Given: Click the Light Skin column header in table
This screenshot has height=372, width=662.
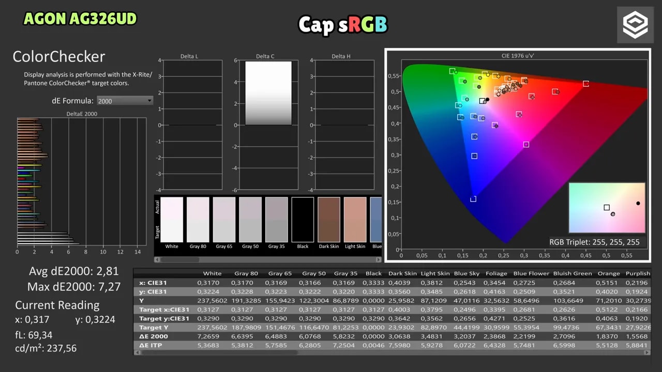Looking at the screenshot, I should pyautogui.click(x=435, y=274).
